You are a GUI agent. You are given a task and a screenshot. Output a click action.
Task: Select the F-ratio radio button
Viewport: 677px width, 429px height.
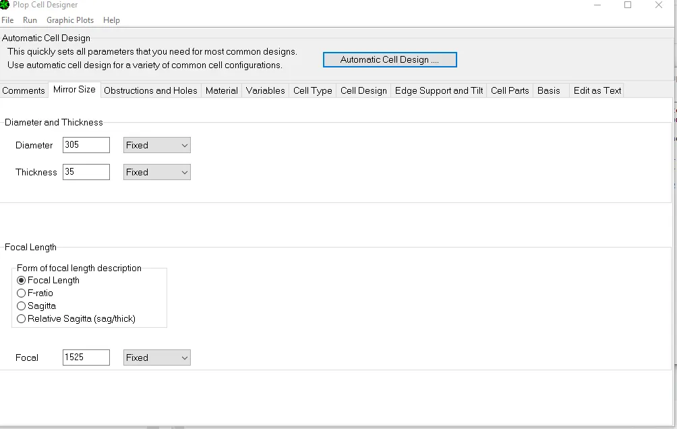point(22,293)
